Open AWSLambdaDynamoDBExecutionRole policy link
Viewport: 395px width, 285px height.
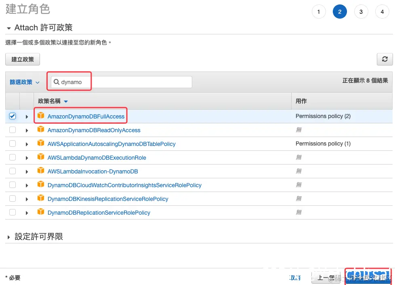tap(97, 158)
